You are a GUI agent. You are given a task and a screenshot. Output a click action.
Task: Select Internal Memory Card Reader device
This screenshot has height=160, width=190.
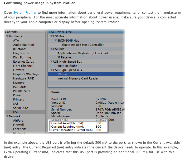(x=78, y=78)
